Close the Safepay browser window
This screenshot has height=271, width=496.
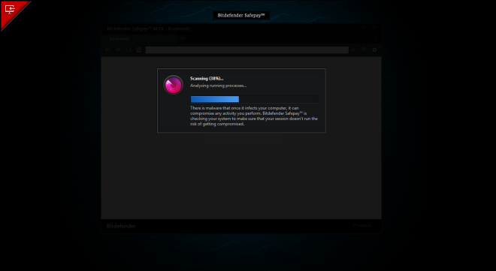[374, 28]
